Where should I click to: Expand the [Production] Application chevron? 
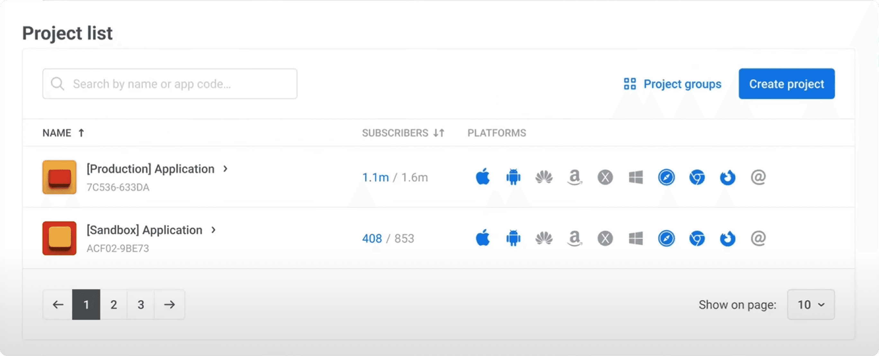(x=225, y=169)
